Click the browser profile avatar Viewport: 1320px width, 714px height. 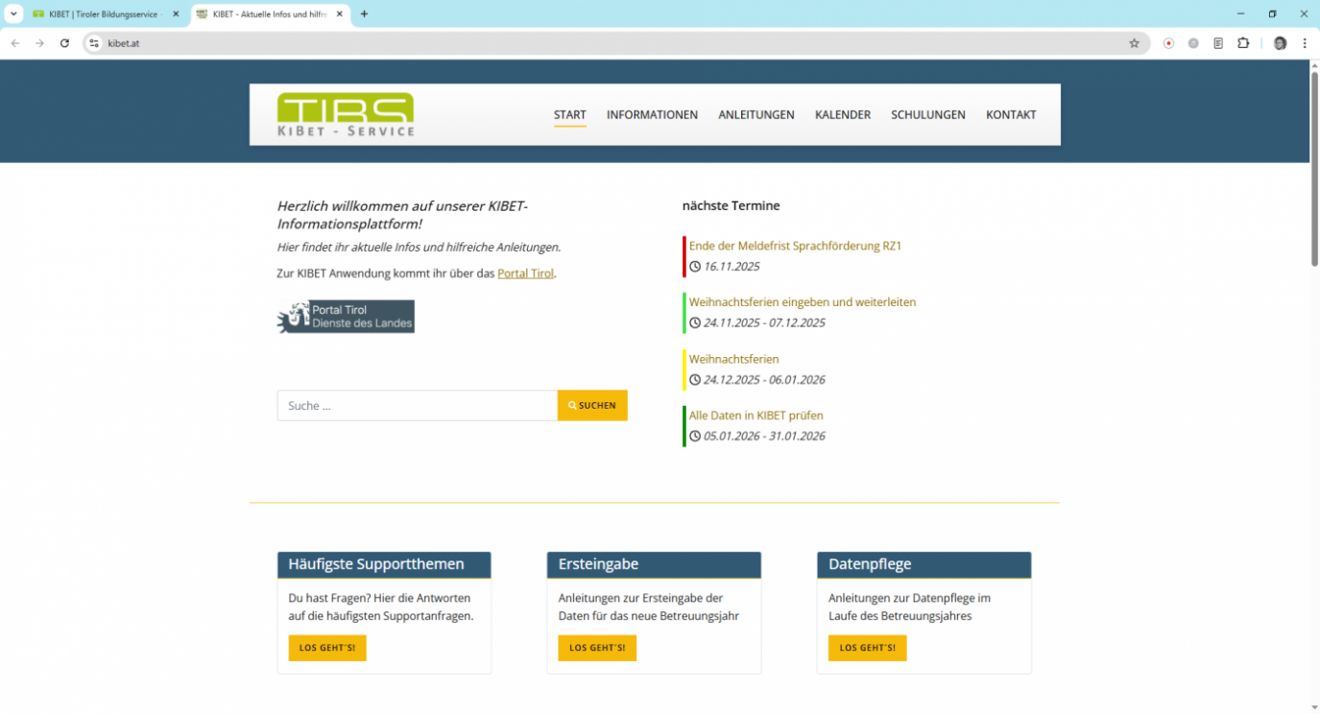pos(1280,43)
